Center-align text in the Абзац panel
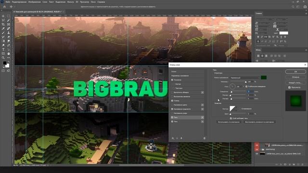 262,56
